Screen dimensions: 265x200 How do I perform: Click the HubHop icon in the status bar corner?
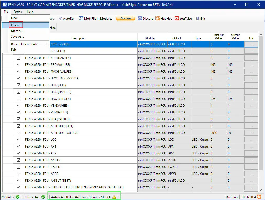click(259, 197)
